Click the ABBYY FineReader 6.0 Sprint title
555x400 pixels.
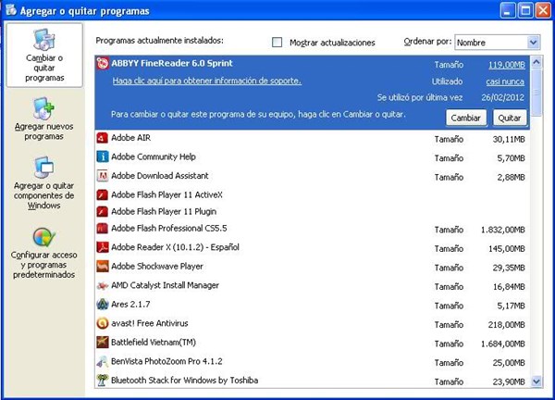[172, 63]
